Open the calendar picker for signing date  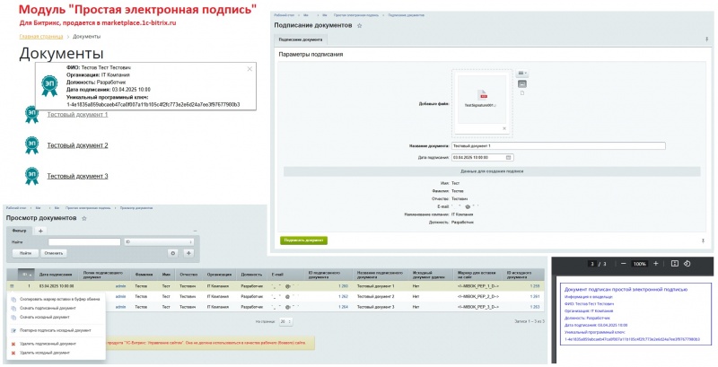click(508, 157)
